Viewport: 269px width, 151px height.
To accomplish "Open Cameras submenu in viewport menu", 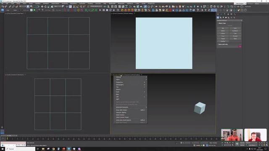I will [130, 77].
